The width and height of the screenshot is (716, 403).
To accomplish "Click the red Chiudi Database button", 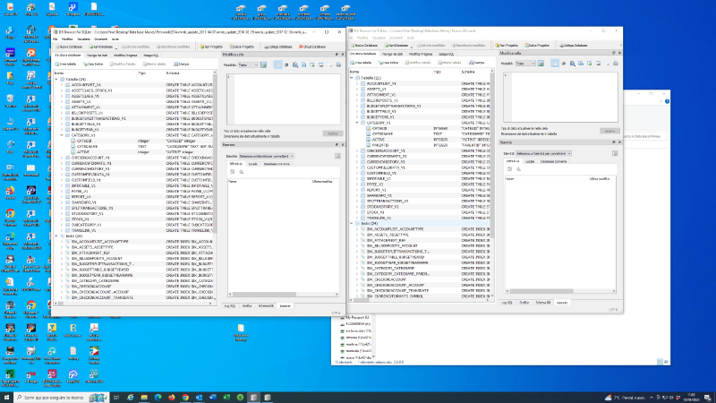I will [311, 47].
